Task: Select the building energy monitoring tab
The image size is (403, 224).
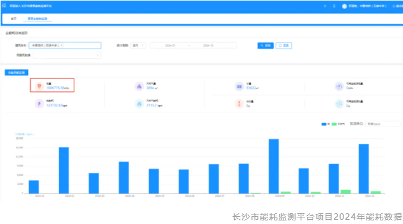Action: coord(37,19)
